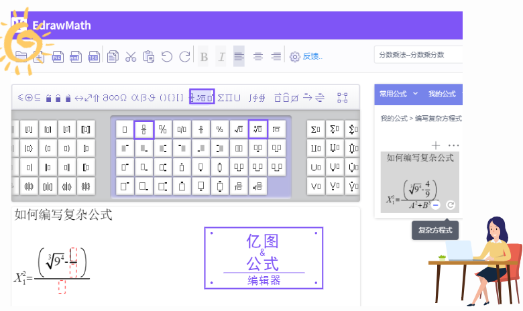Click the refresh icon on formula card
Screen dimensions: 523x311
[451, 205]
